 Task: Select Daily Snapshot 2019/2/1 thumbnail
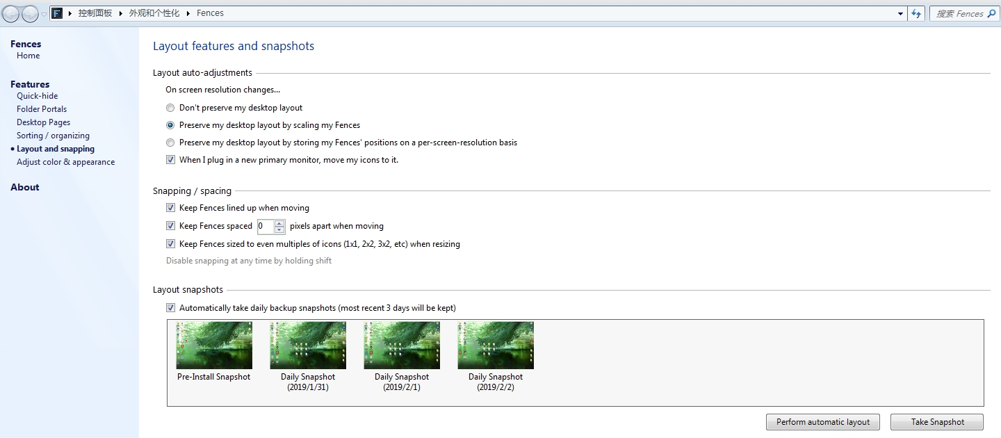(x=402, y=346)
